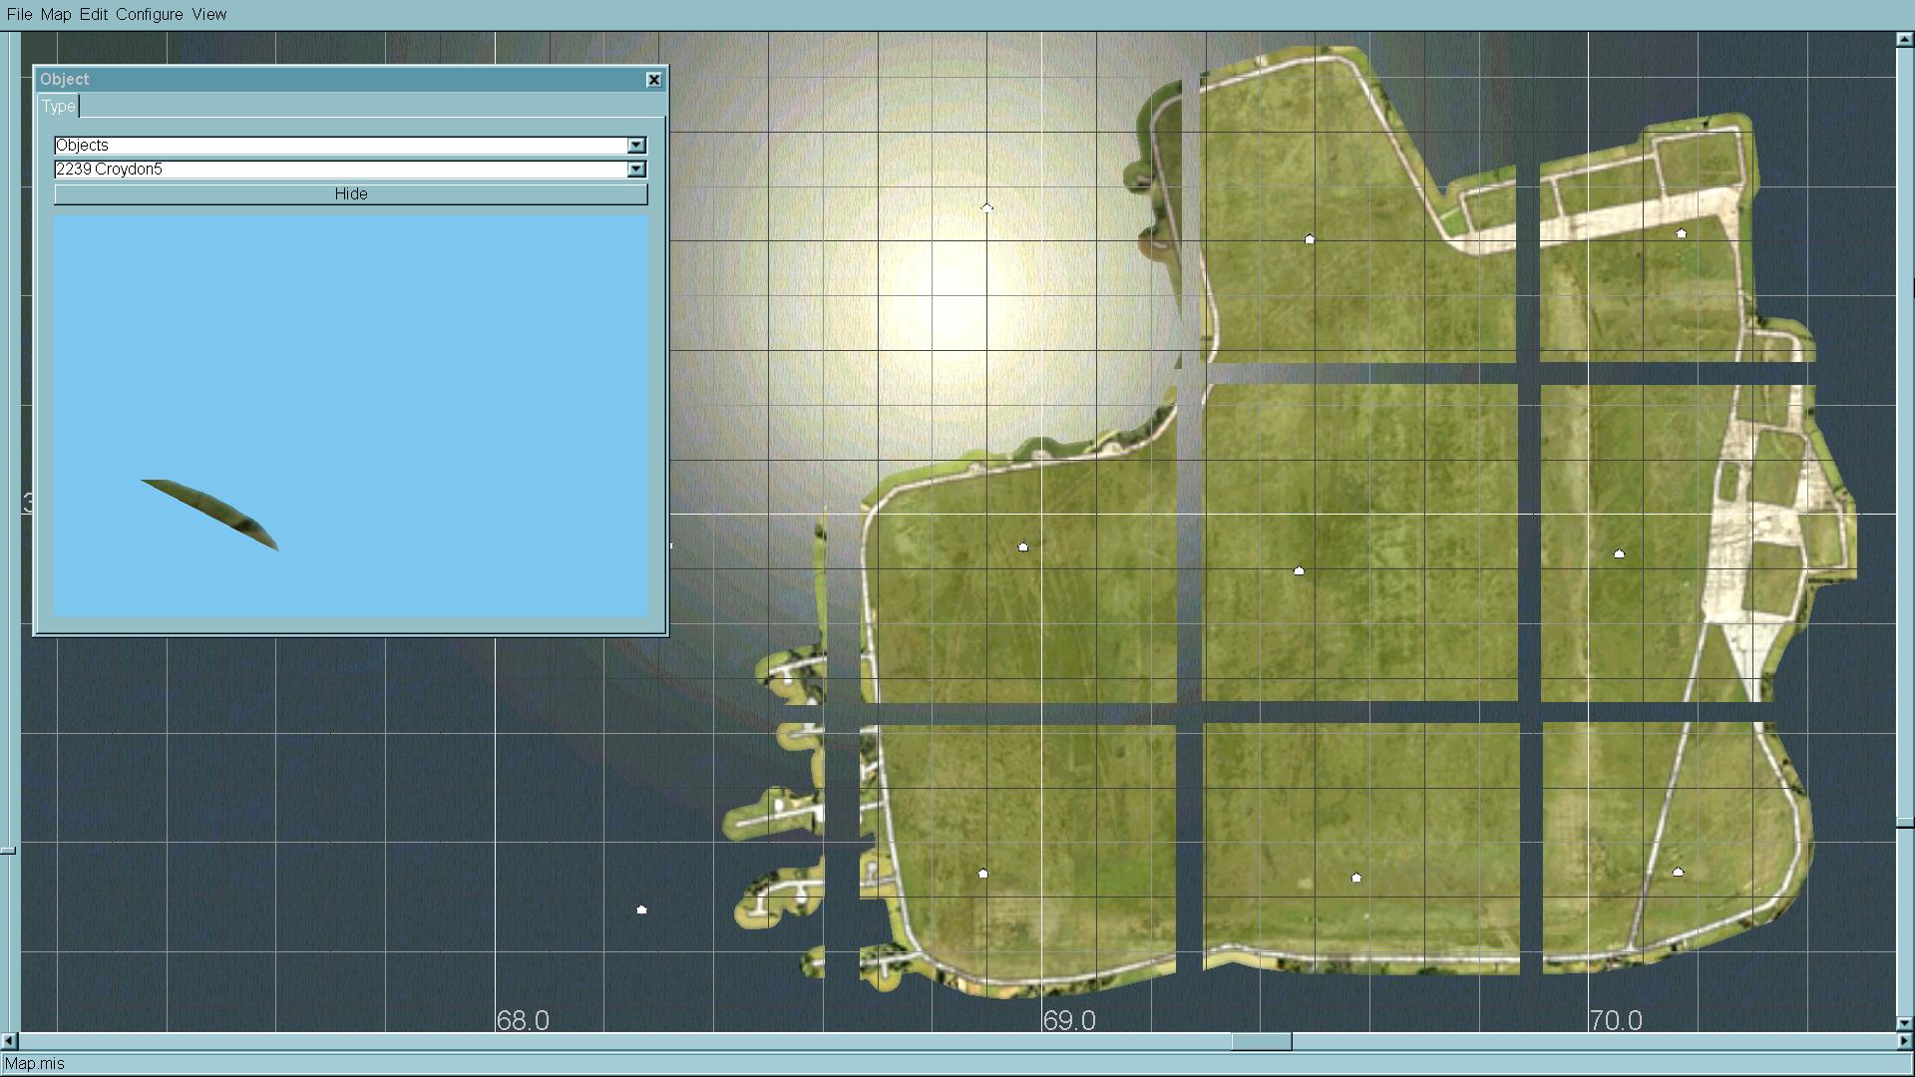
Task: Close the Object panel
Action: click(x=653, y=80)
